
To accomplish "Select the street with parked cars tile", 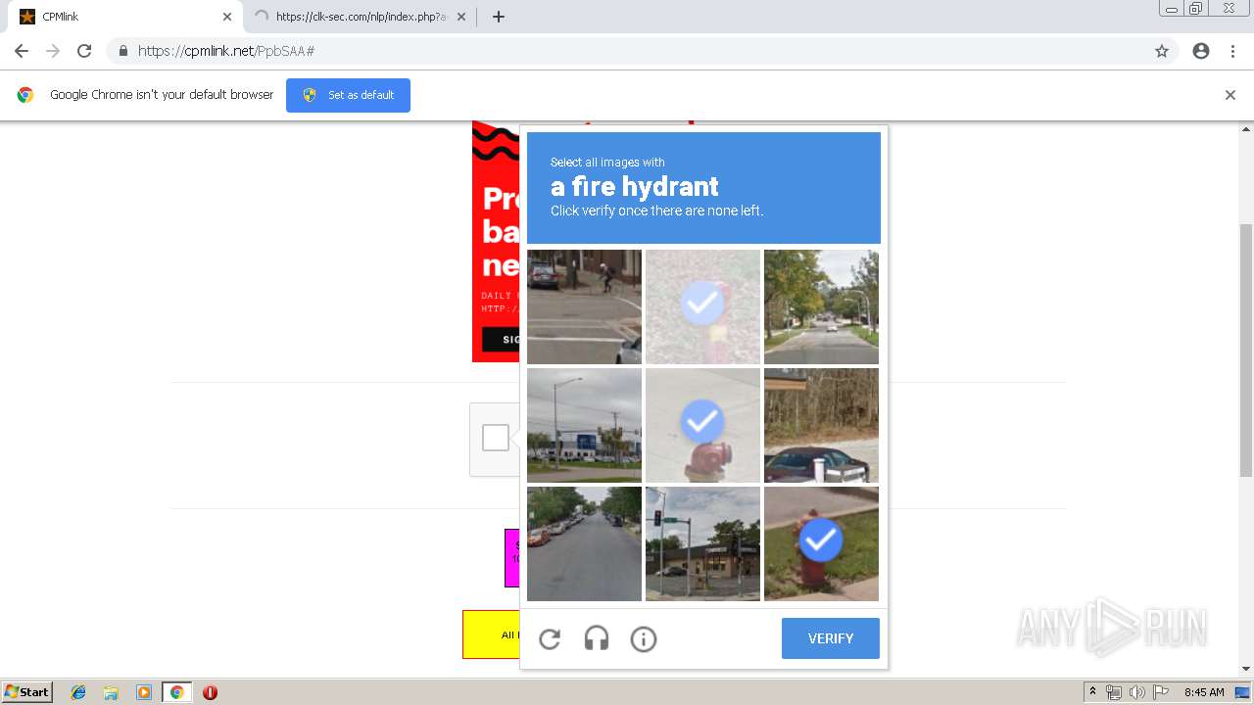I will [x=584, y=543].
